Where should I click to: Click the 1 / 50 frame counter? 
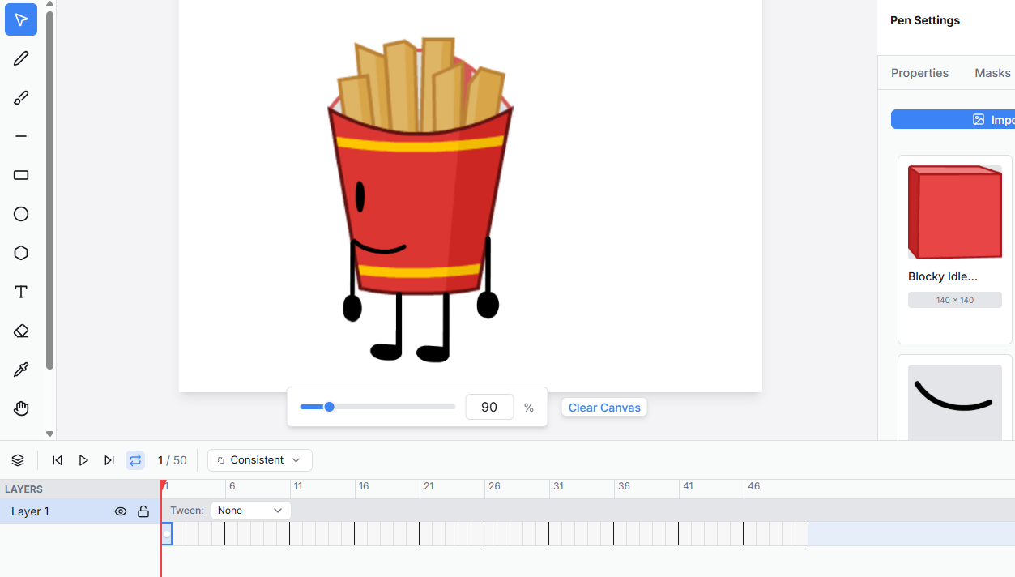point(173,460)
